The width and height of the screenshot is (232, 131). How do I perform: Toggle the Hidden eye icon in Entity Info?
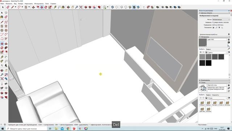coord(214,28)
